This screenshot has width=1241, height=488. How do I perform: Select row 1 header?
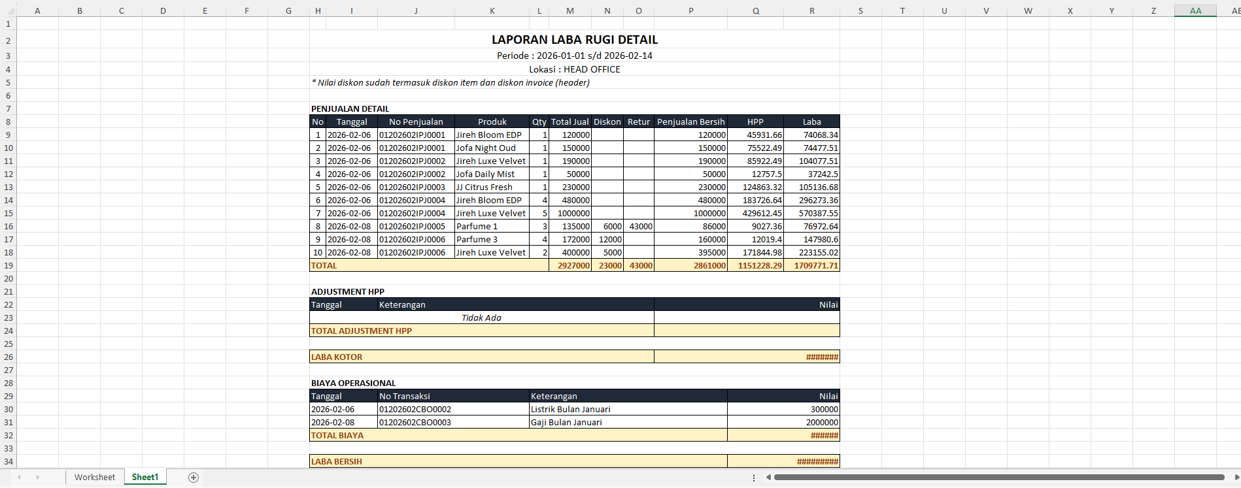click(x=8, y=24)
